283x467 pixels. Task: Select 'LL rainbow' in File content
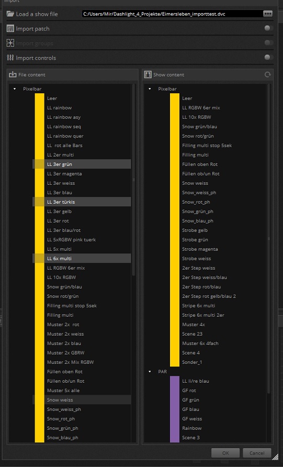(59, 108)
